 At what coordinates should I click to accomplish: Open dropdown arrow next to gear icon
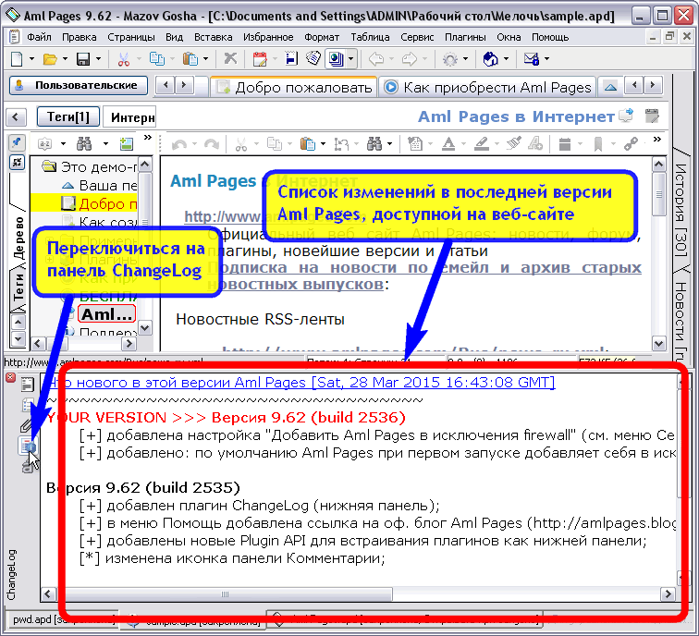click(x=465, y=58)
